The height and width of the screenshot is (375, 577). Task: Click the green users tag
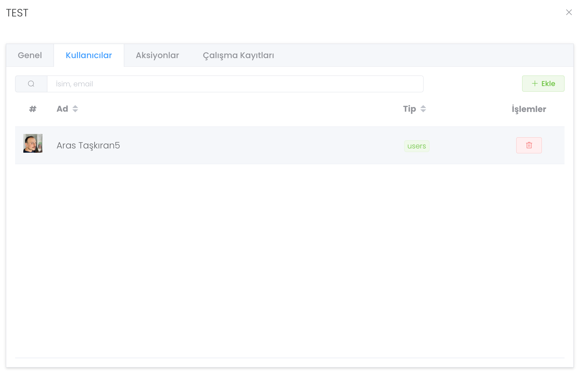pyautogui.click(x=416, y=146)
